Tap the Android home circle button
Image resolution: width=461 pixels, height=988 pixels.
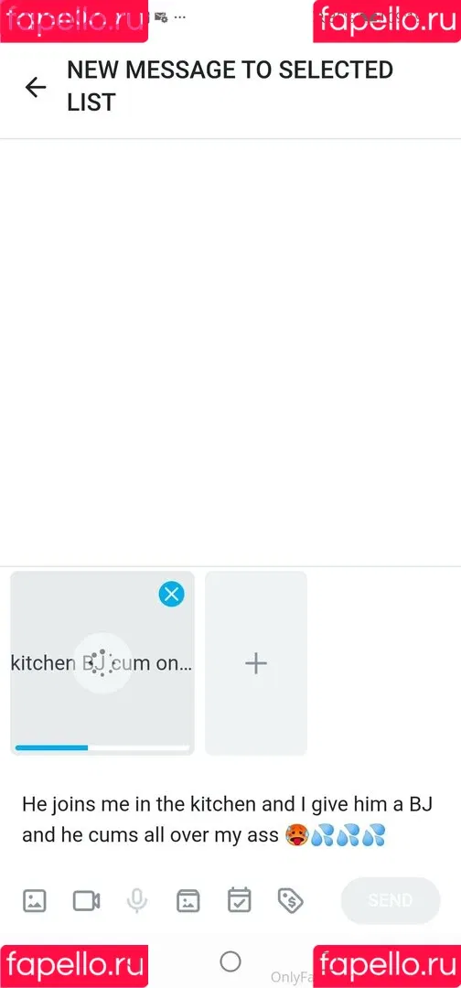(230, 961)
